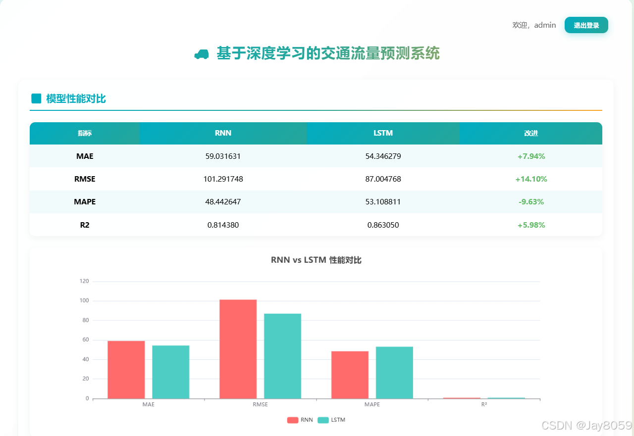Image resolution: width=634 pixels, height=436 pixels.
Task: Click the teal LSTM bar for RMSE
Action: (x=283, y=356)
